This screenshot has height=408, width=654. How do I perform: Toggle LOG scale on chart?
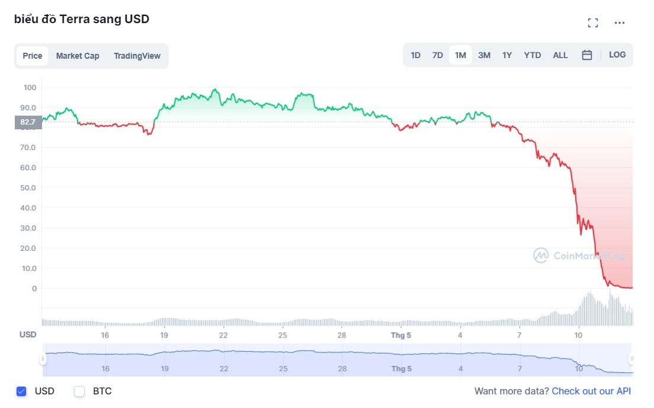click(x=617, y=55)
